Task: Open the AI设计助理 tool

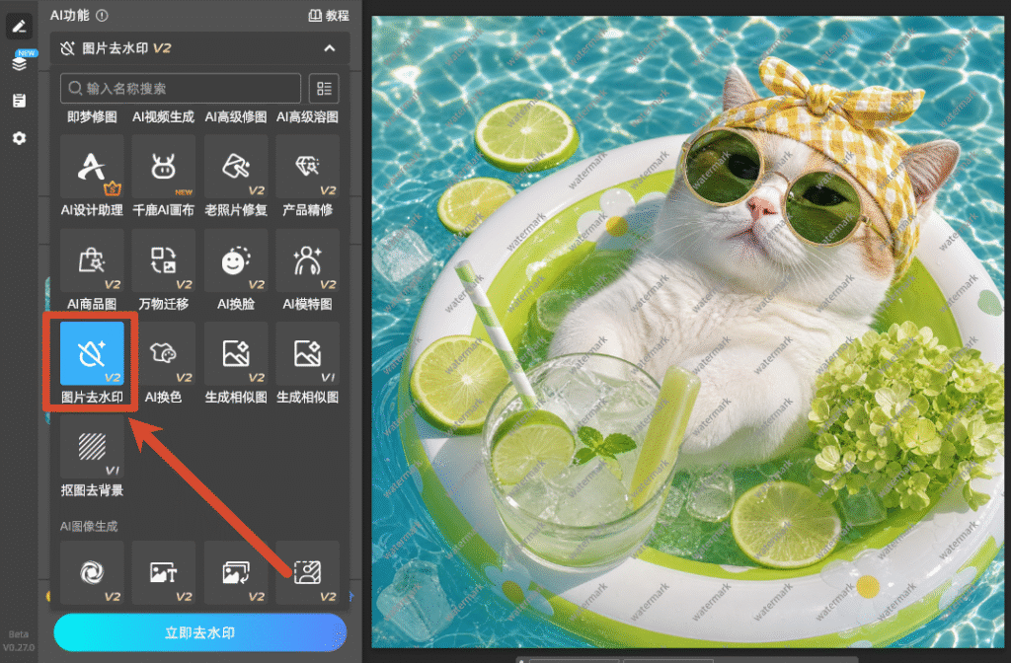Action: 92,166
